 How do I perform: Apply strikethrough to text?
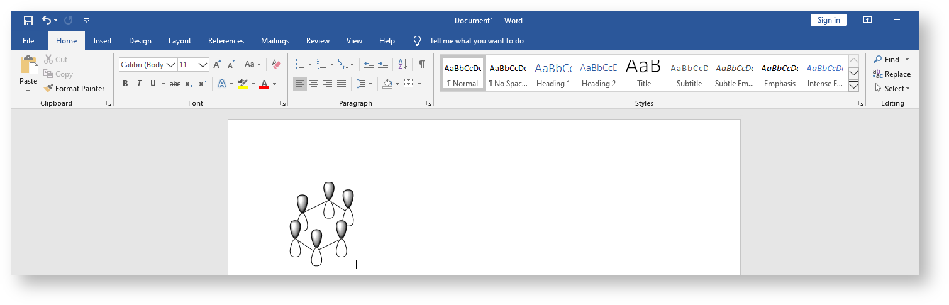[x=175, y=84]
